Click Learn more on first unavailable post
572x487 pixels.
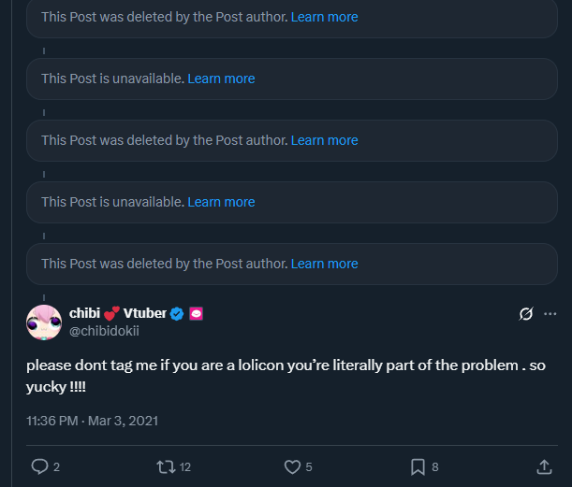pyautogui.click(x=221, y=79)
